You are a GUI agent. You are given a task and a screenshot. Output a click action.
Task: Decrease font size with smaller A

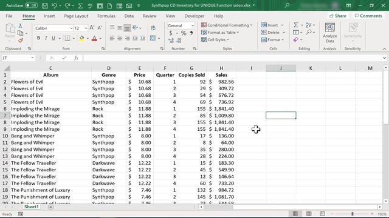click(100, 28)
